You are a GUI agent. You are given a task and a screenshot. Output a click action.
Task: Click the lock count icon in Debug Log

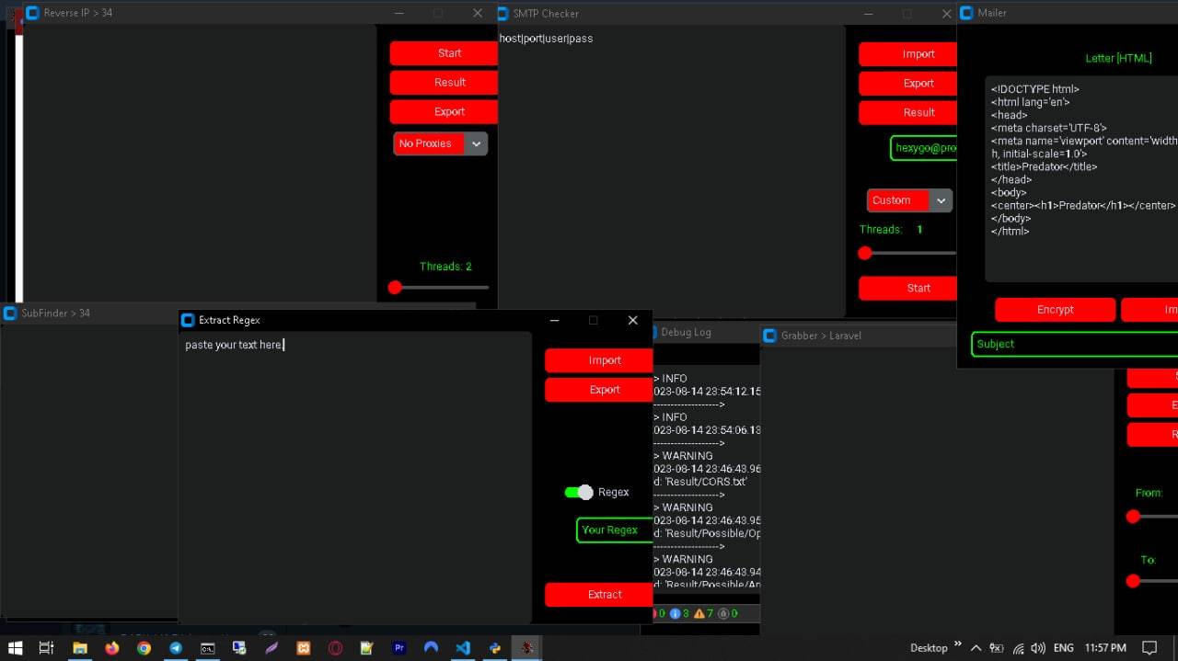723,613
